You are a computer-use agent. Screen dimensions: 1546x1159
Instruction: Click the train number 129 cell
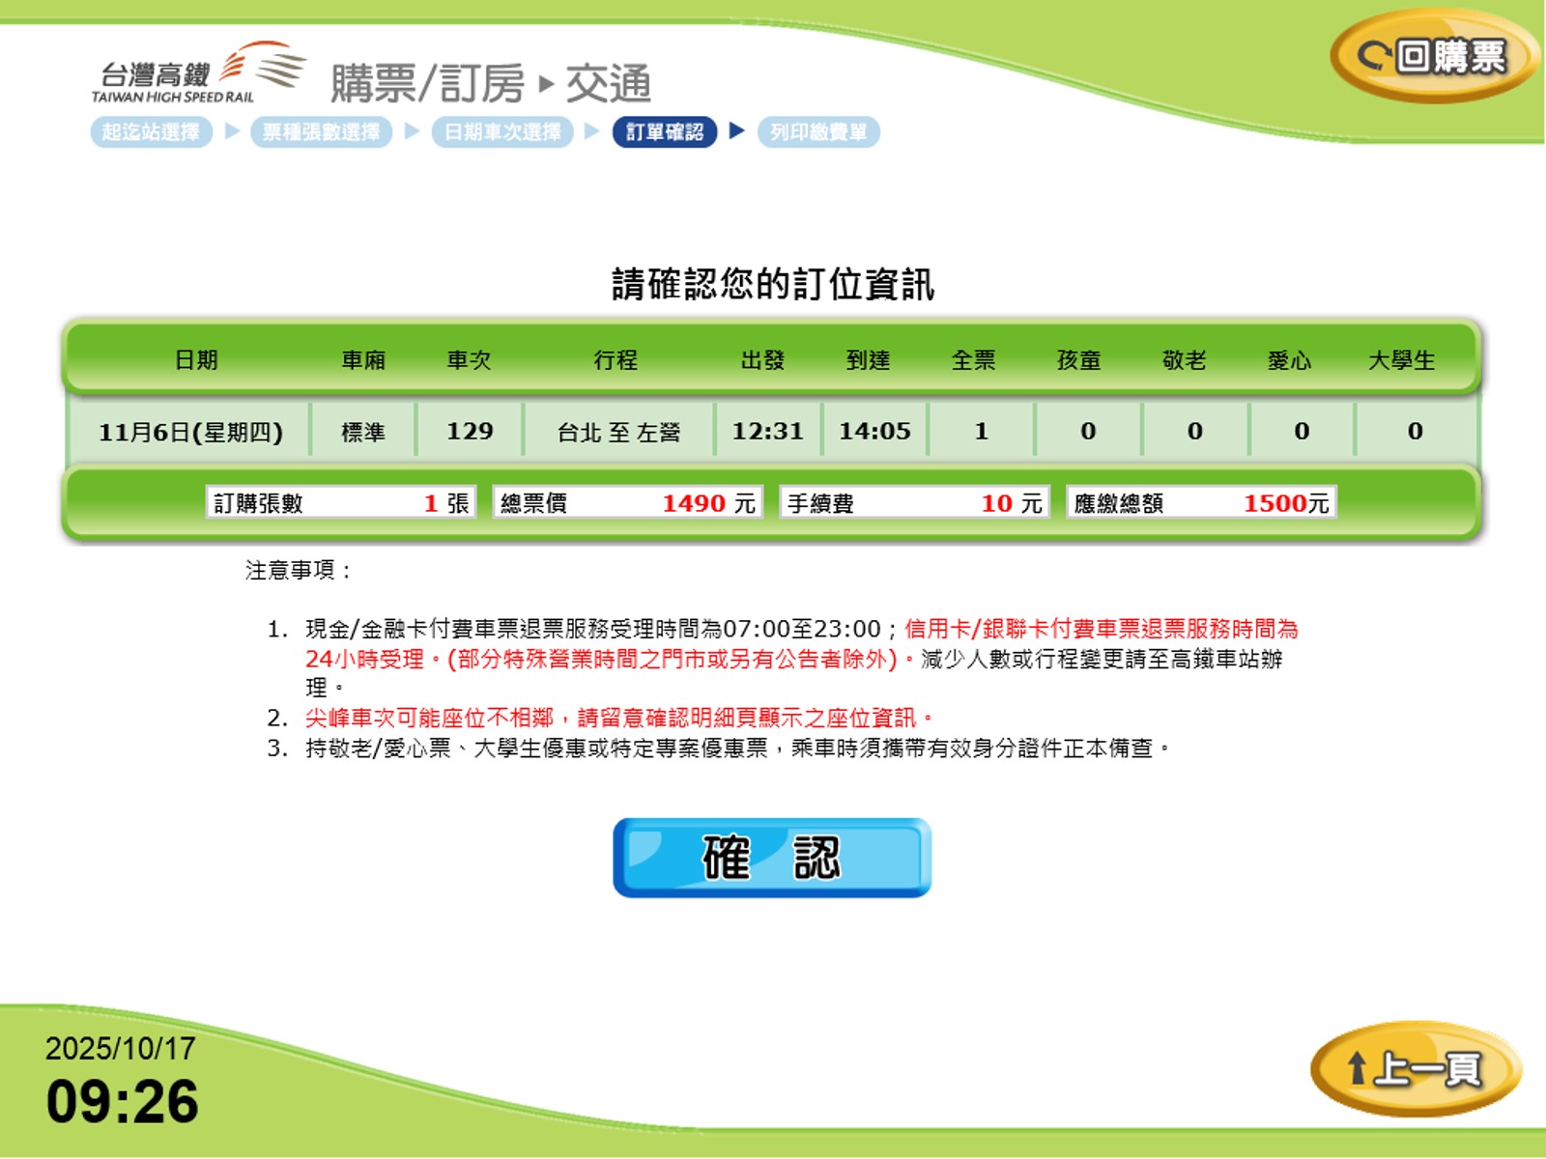[x=470, y=431]
